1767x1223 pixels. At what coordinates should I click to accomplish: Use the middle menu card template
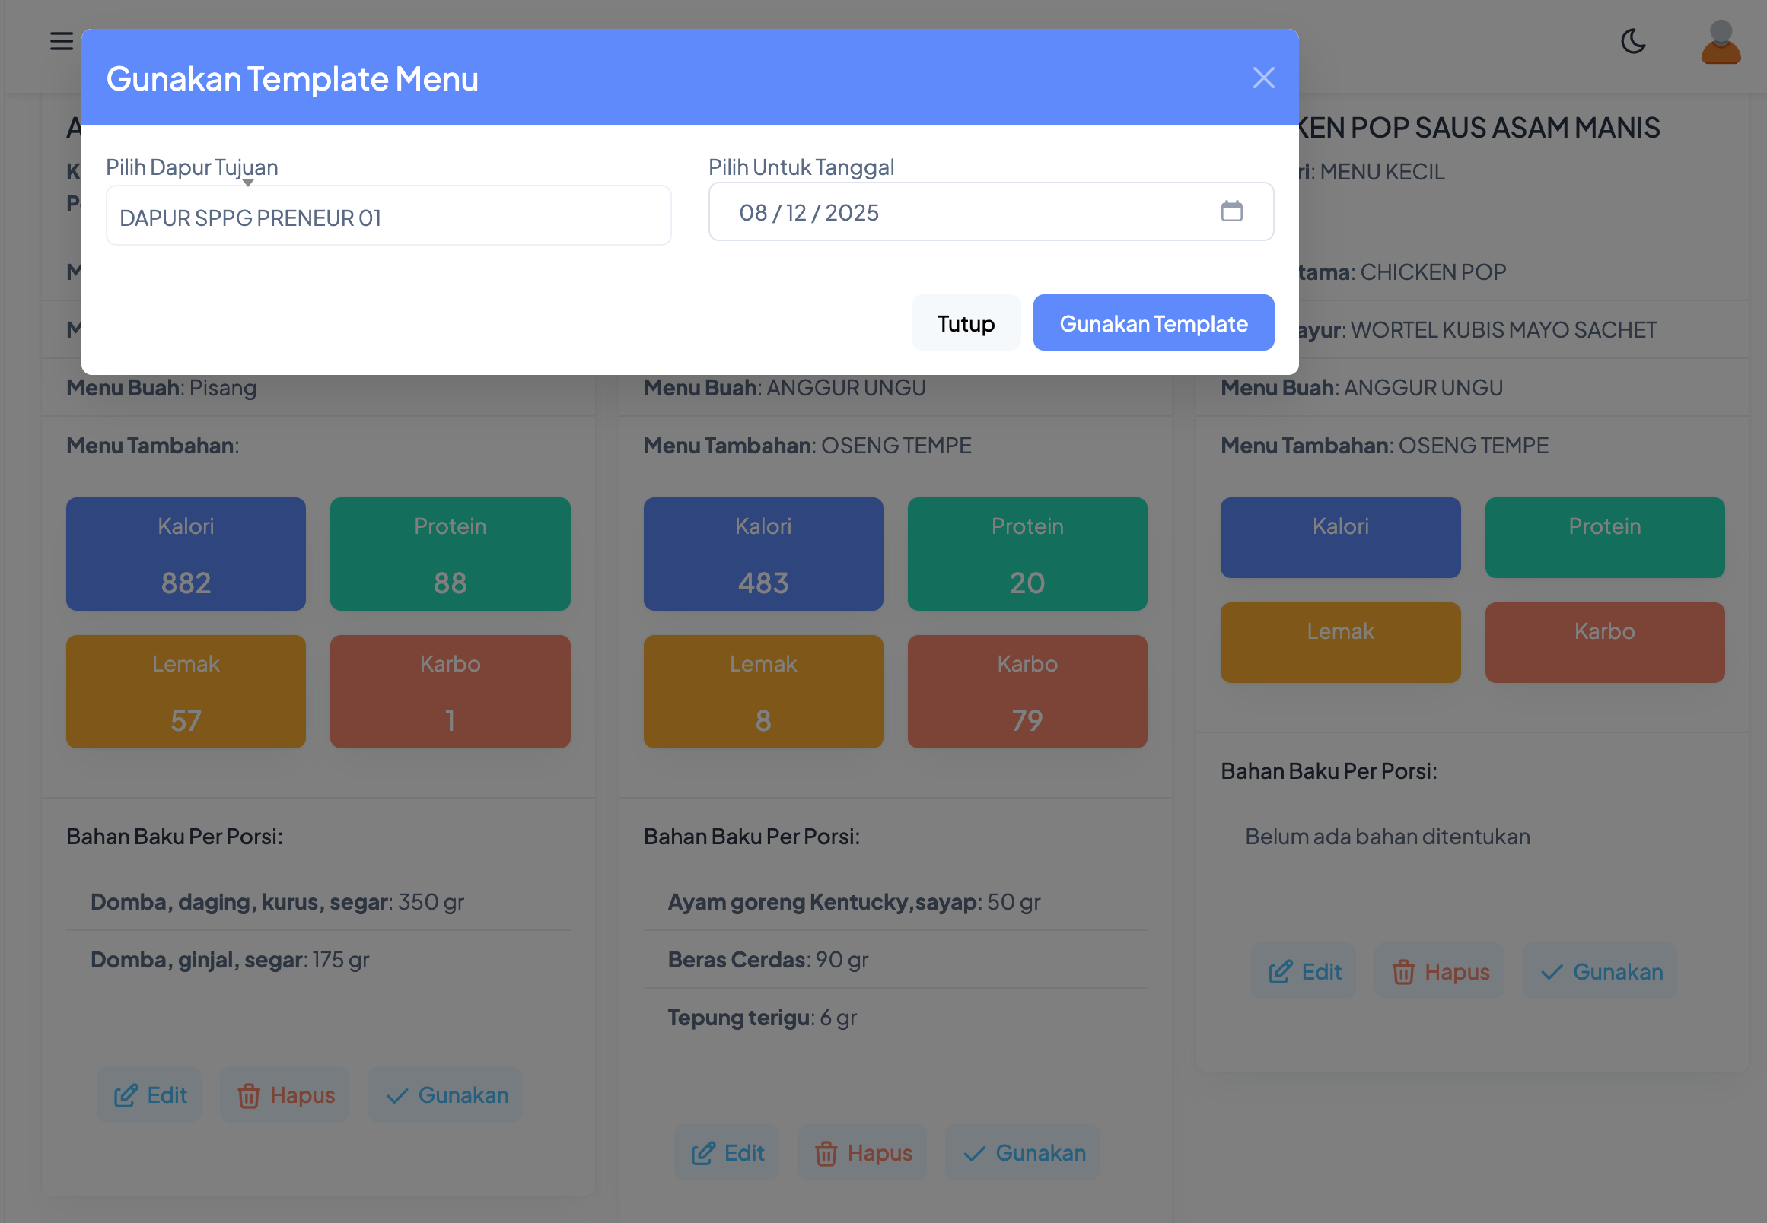[1024, 1152]
